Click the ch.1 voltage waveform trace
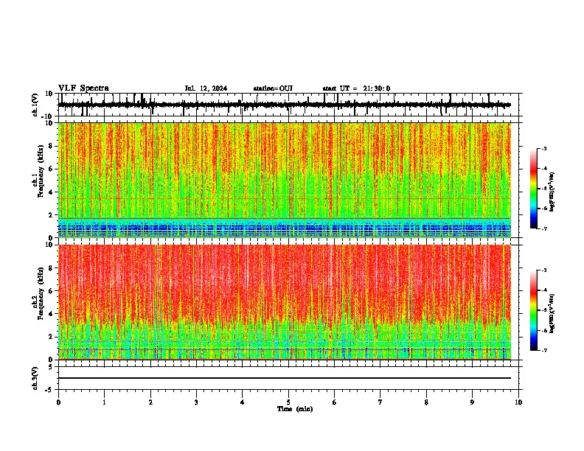 pos(285,105)
